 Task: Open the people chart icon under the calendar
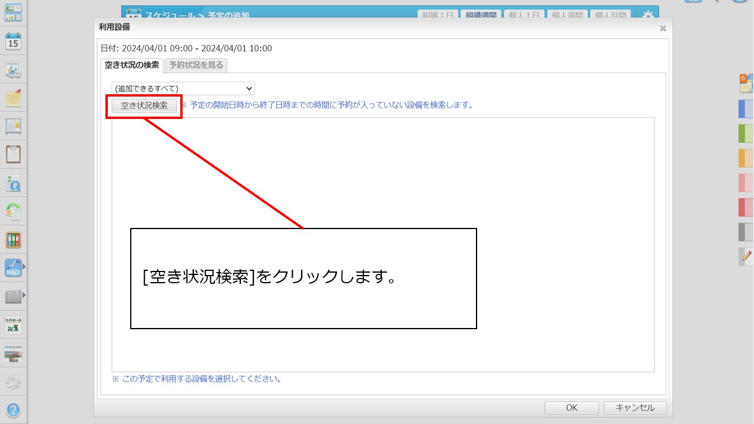pos(13,69)
